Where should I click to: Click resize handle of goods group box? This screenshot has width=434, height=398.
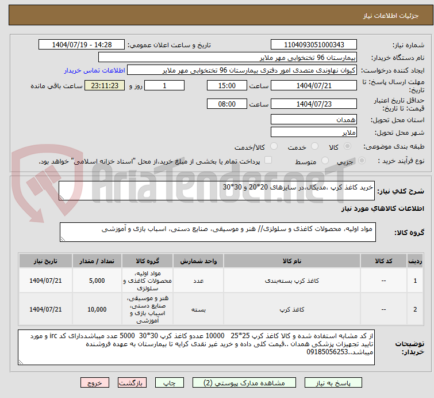(63, 239)
